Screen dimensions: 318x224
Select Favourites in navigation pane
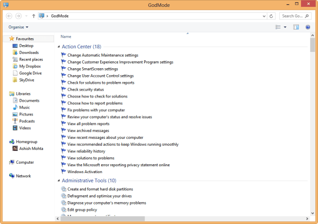[x=25, y=39]
